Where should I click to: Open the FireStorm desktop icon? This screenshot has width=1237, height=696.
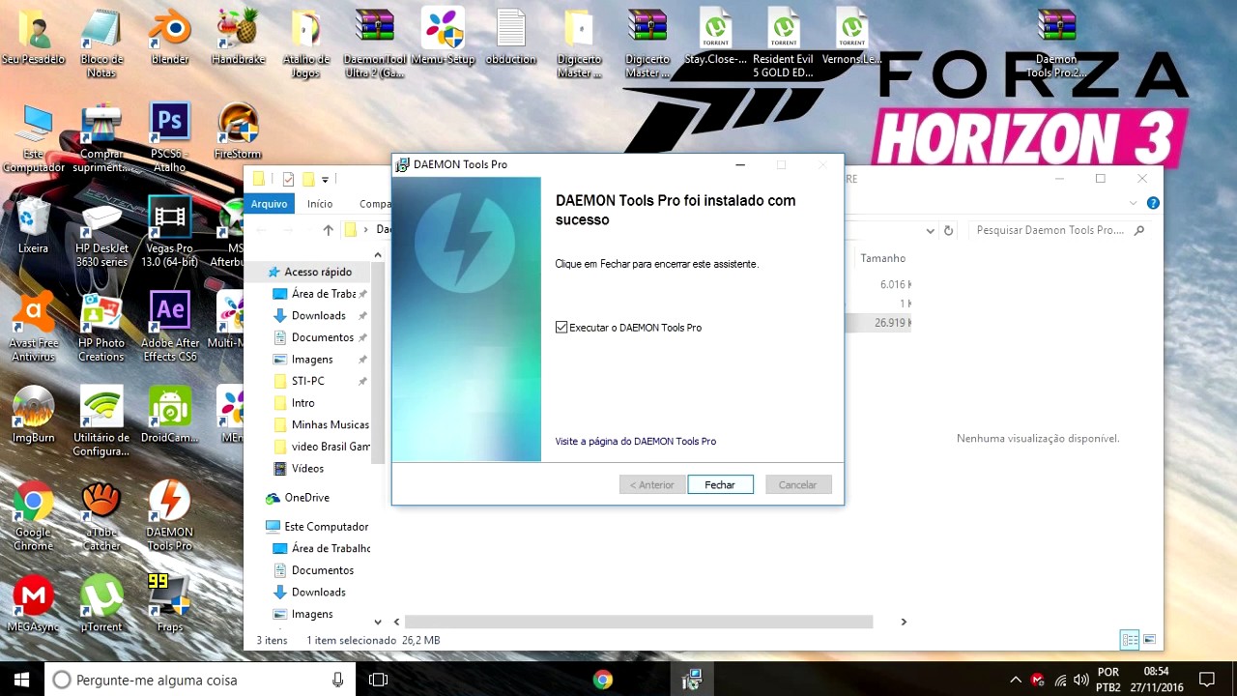point(238,130)
